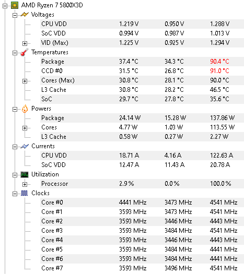Expand the Processor utilization entry

pos(25,184)
